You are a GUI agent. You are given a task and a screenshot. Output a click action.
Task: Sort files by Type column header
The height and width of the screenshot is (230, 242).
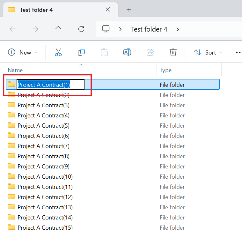166,70
